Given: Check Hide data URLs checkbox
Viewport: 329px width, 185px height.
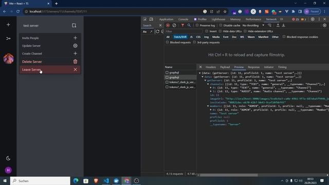Looking at the screenshot, I should (x=220, y=31).
